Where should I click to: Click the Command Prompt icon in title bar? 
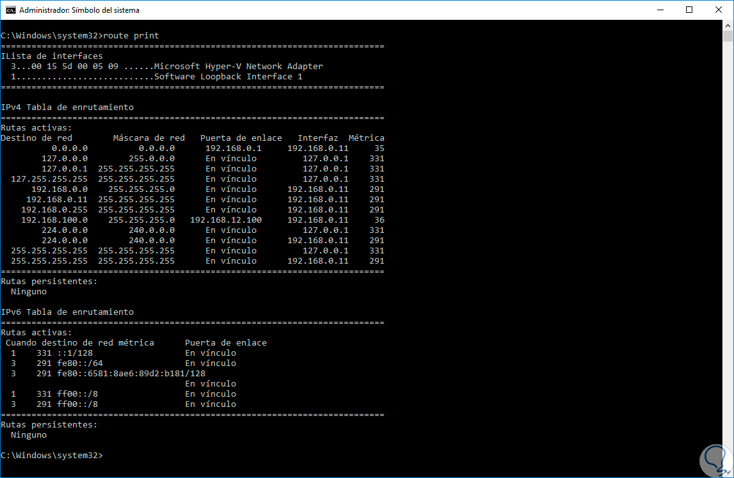10,10
